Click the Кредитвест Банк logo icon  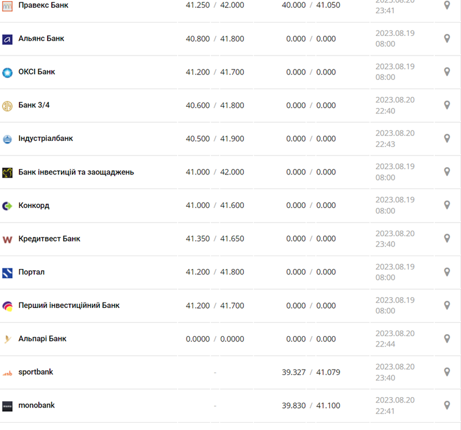click(7, 240)
